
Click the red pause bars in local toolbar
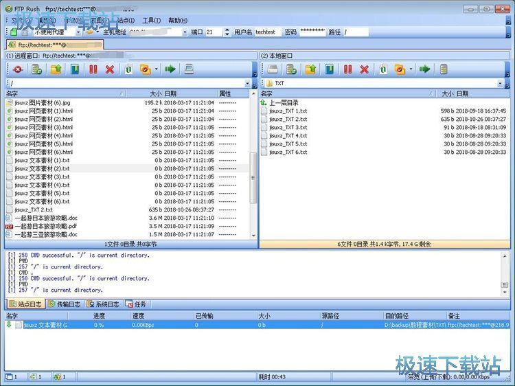[x=348, y=69]
